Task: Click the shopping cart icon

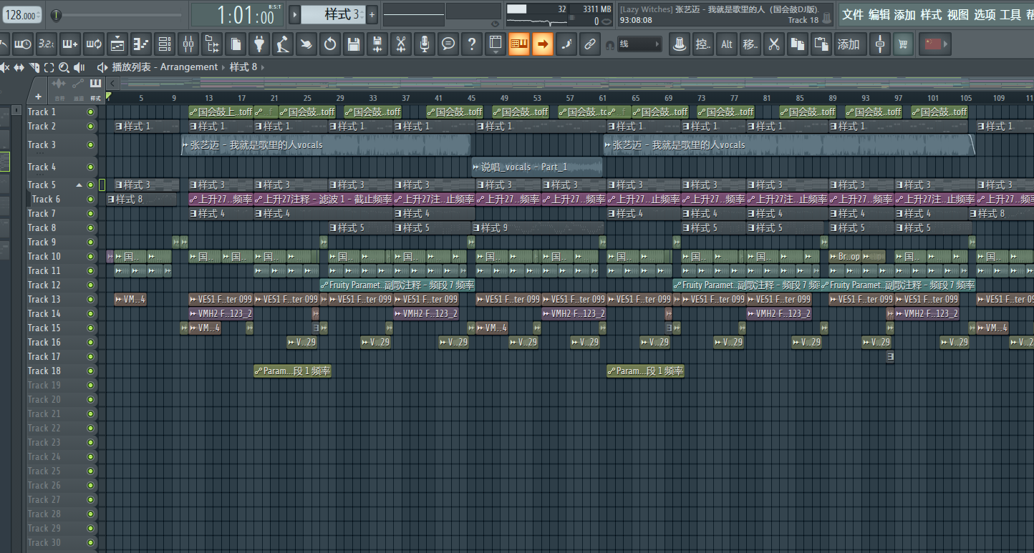Action: pyautogui.click(x=903, y=44)
